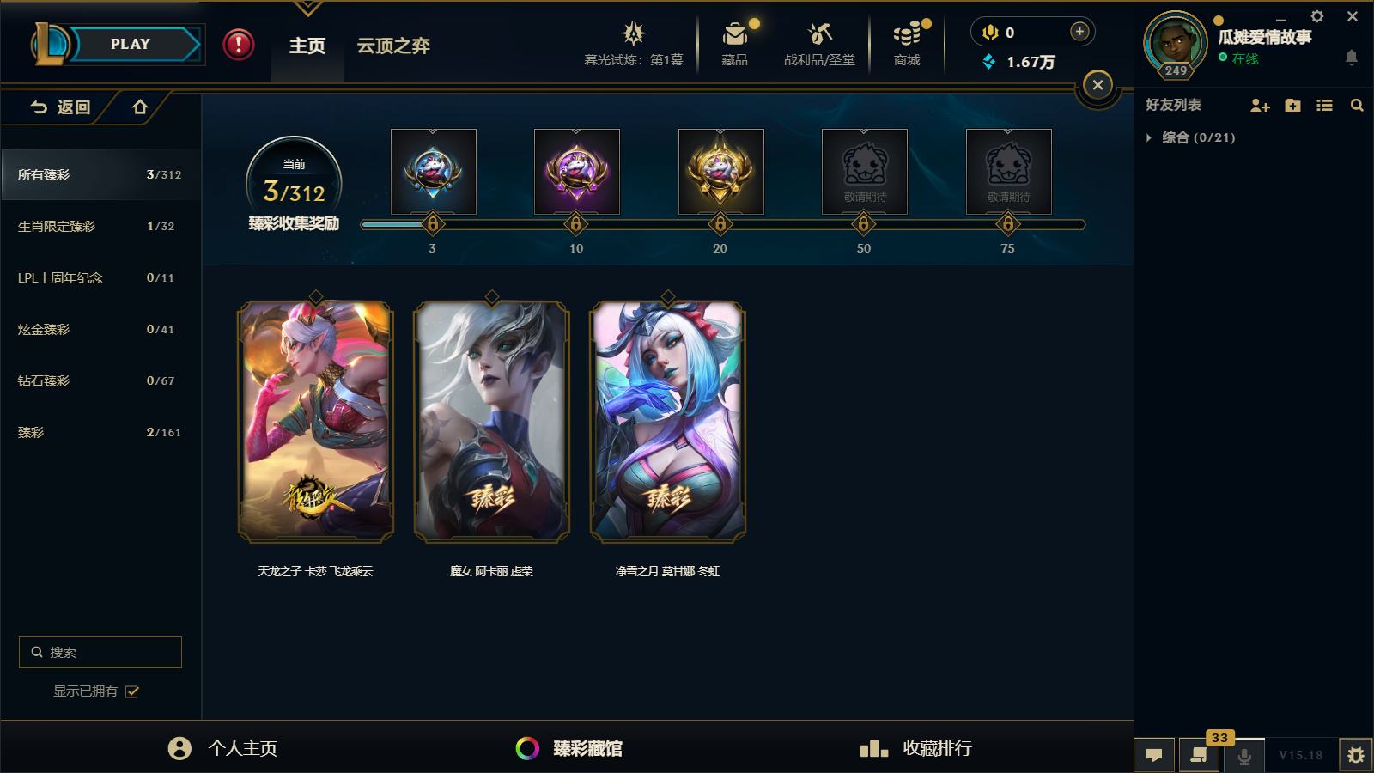Click the collection reward progress bar milestone 10
1374x773 pixels.
575,224
